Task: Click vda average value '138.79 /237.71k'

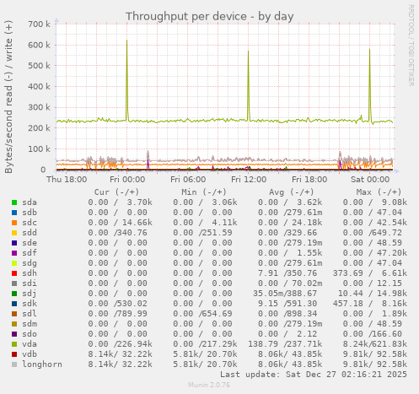Action: 285,344
